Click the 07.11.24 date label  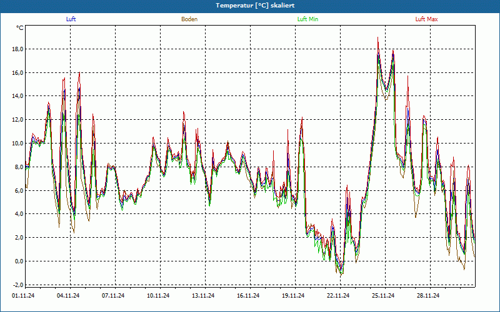click(x=113, y=295)
